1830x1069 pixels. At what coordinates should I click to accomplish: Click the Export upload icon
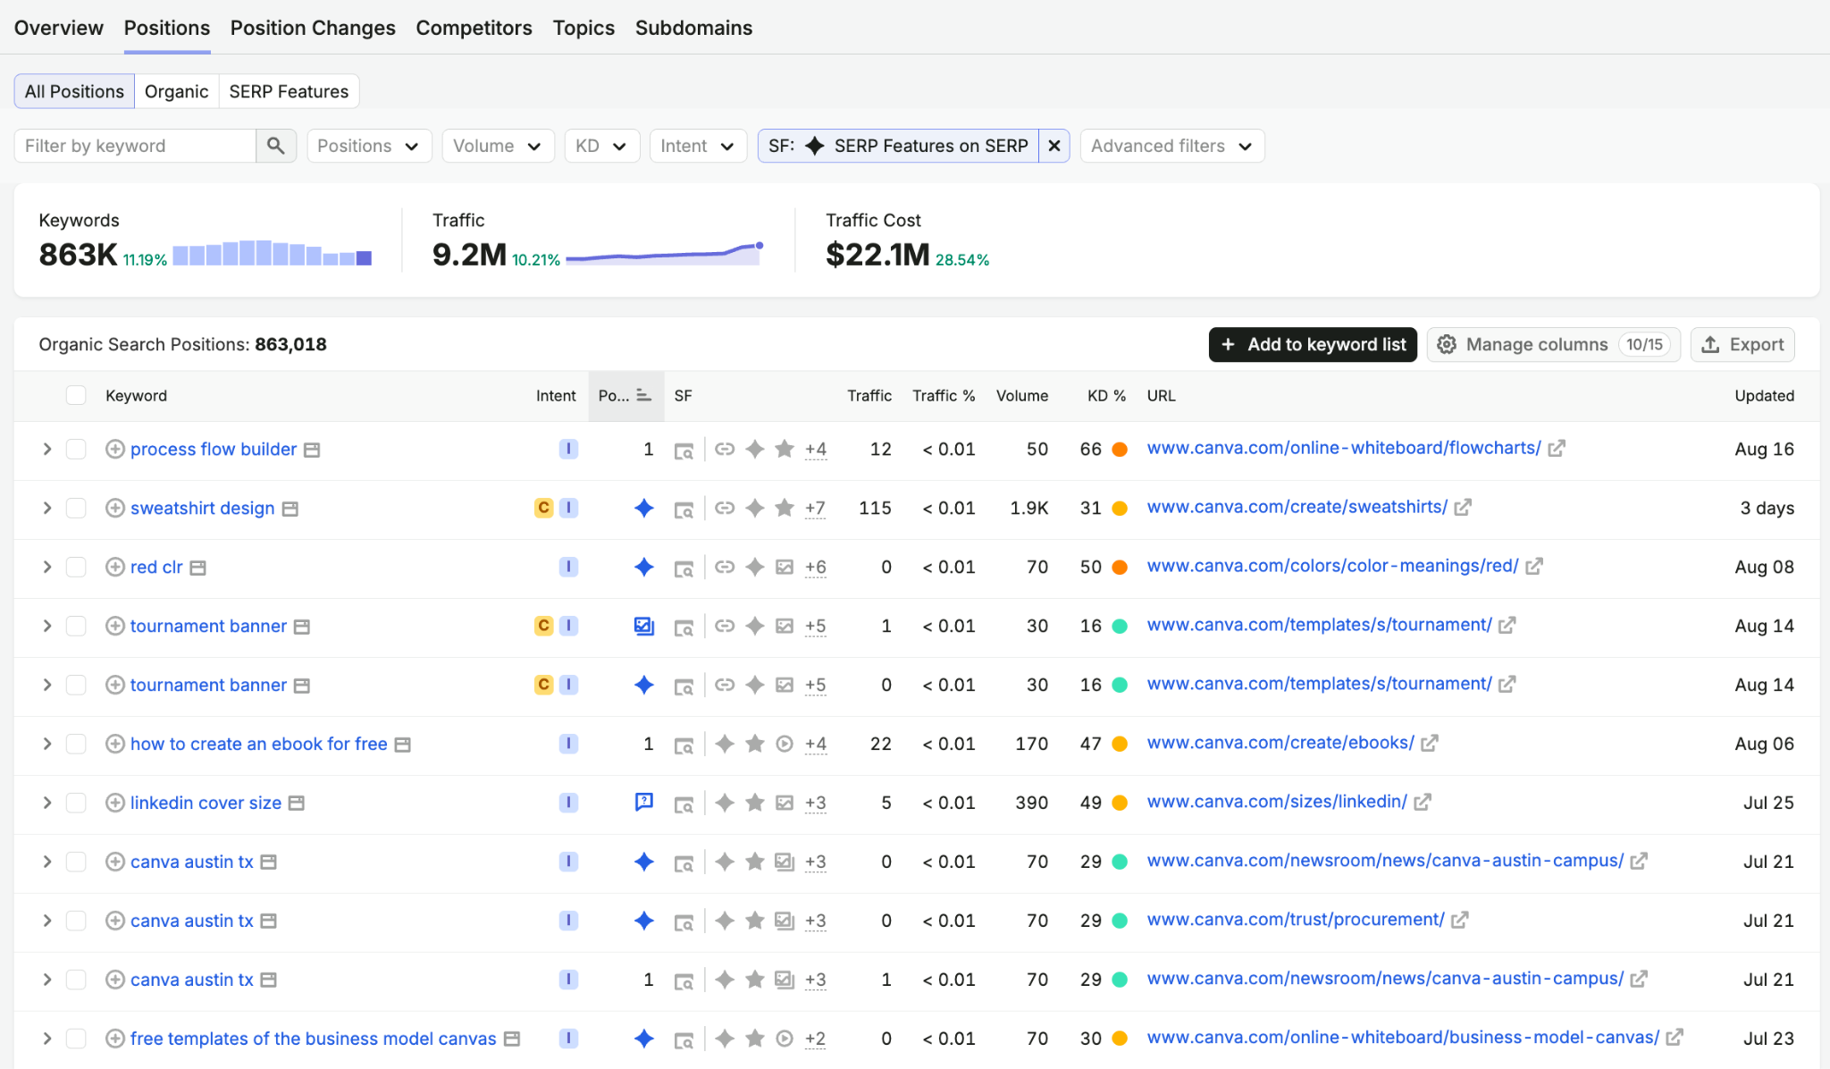point(1710,345)
